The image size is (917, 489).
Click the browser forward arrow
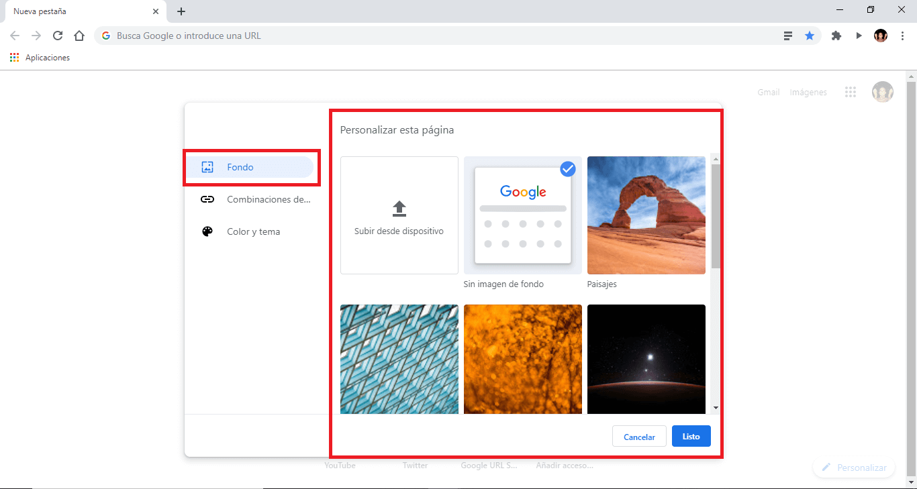tap(36, 36)
